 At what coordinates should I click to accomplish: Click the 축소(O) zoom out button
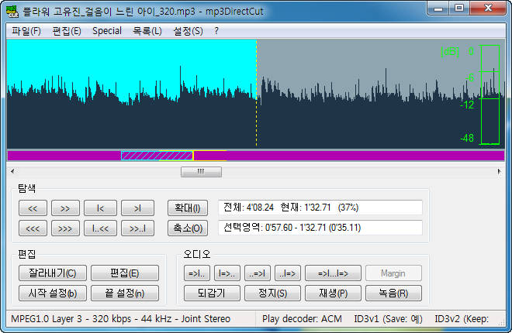[x=186, y=228]
